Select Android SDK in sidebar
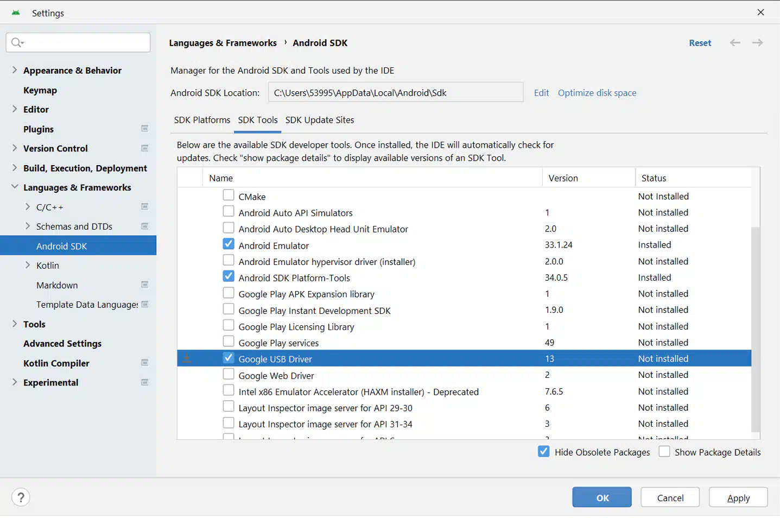Viewport: 780px width, 518px height. tap(78, 246)
